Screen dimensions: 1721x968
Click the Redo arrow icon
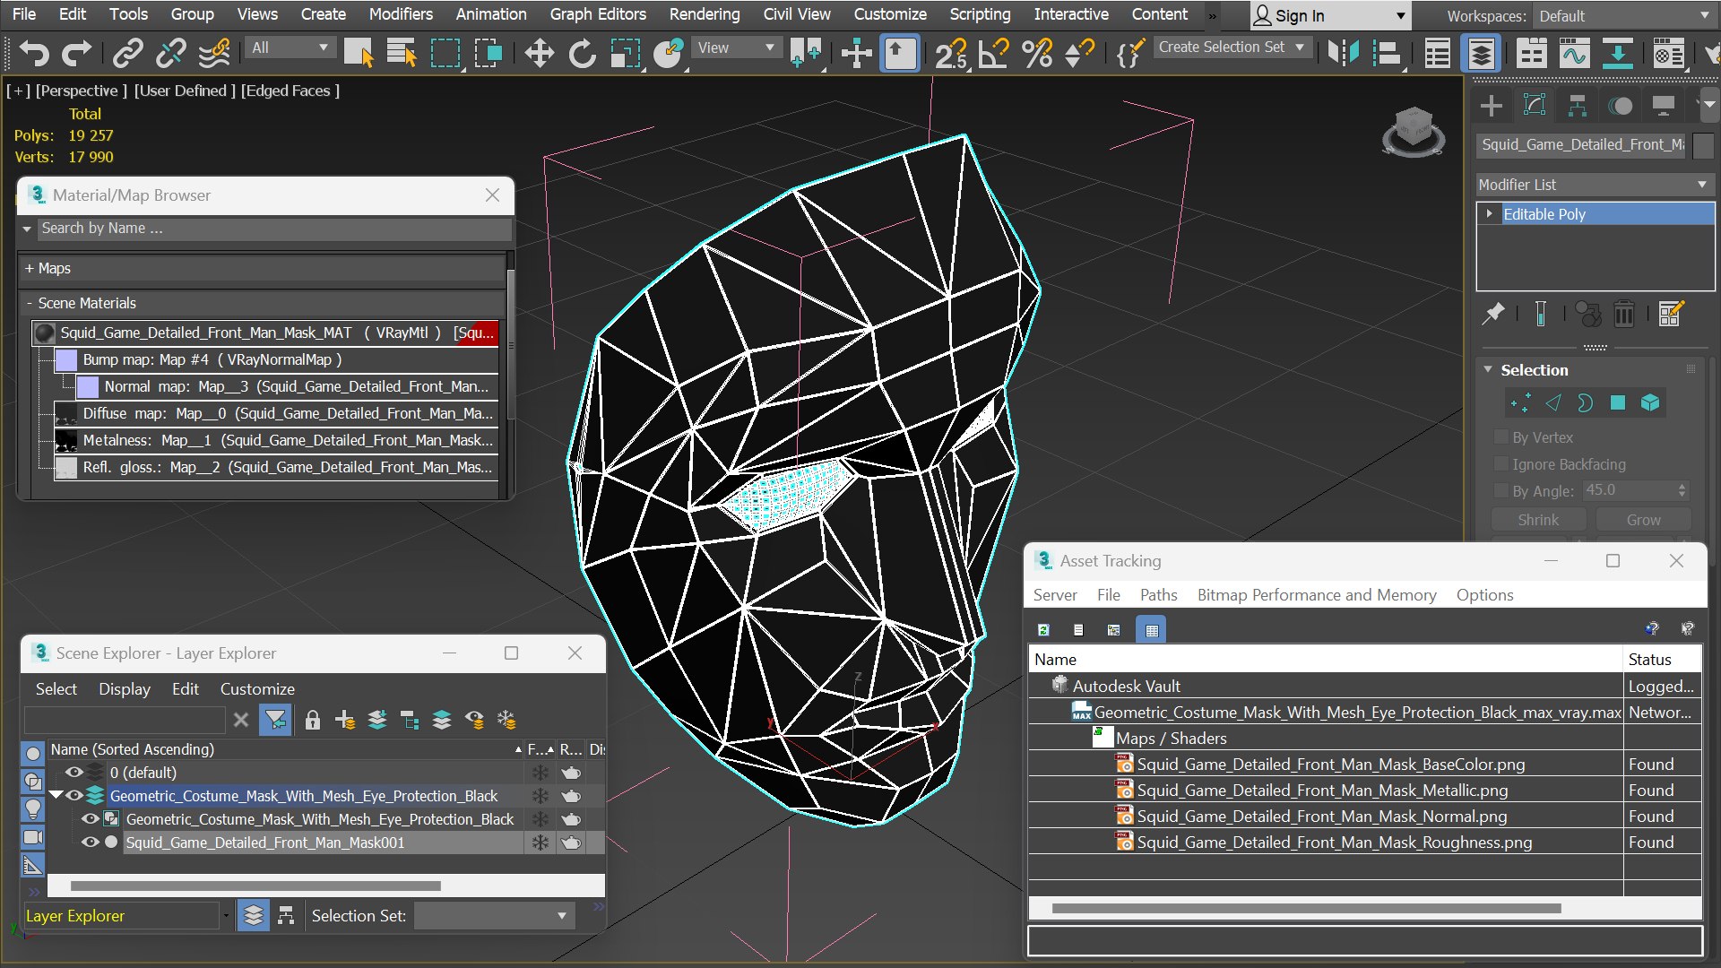77,54
